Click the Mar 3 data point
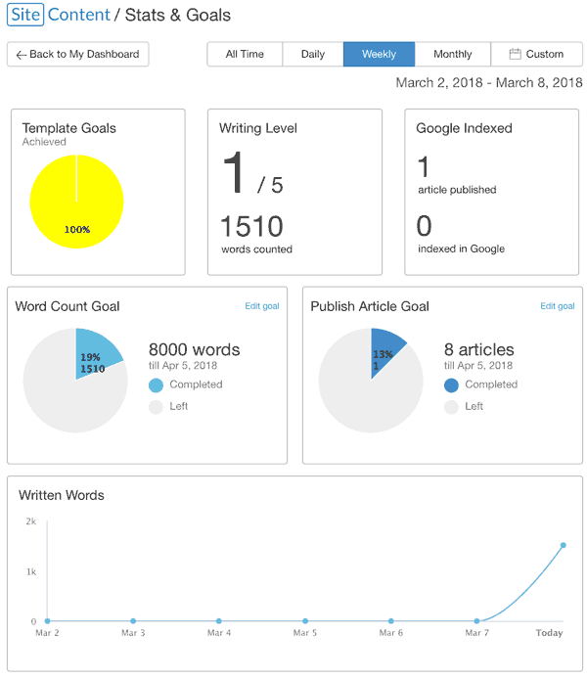Screen dimensions: 587x678 tap(133, 621)
